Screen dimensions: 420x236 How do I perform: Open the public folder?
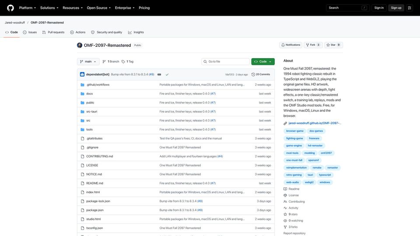[90, 103]
